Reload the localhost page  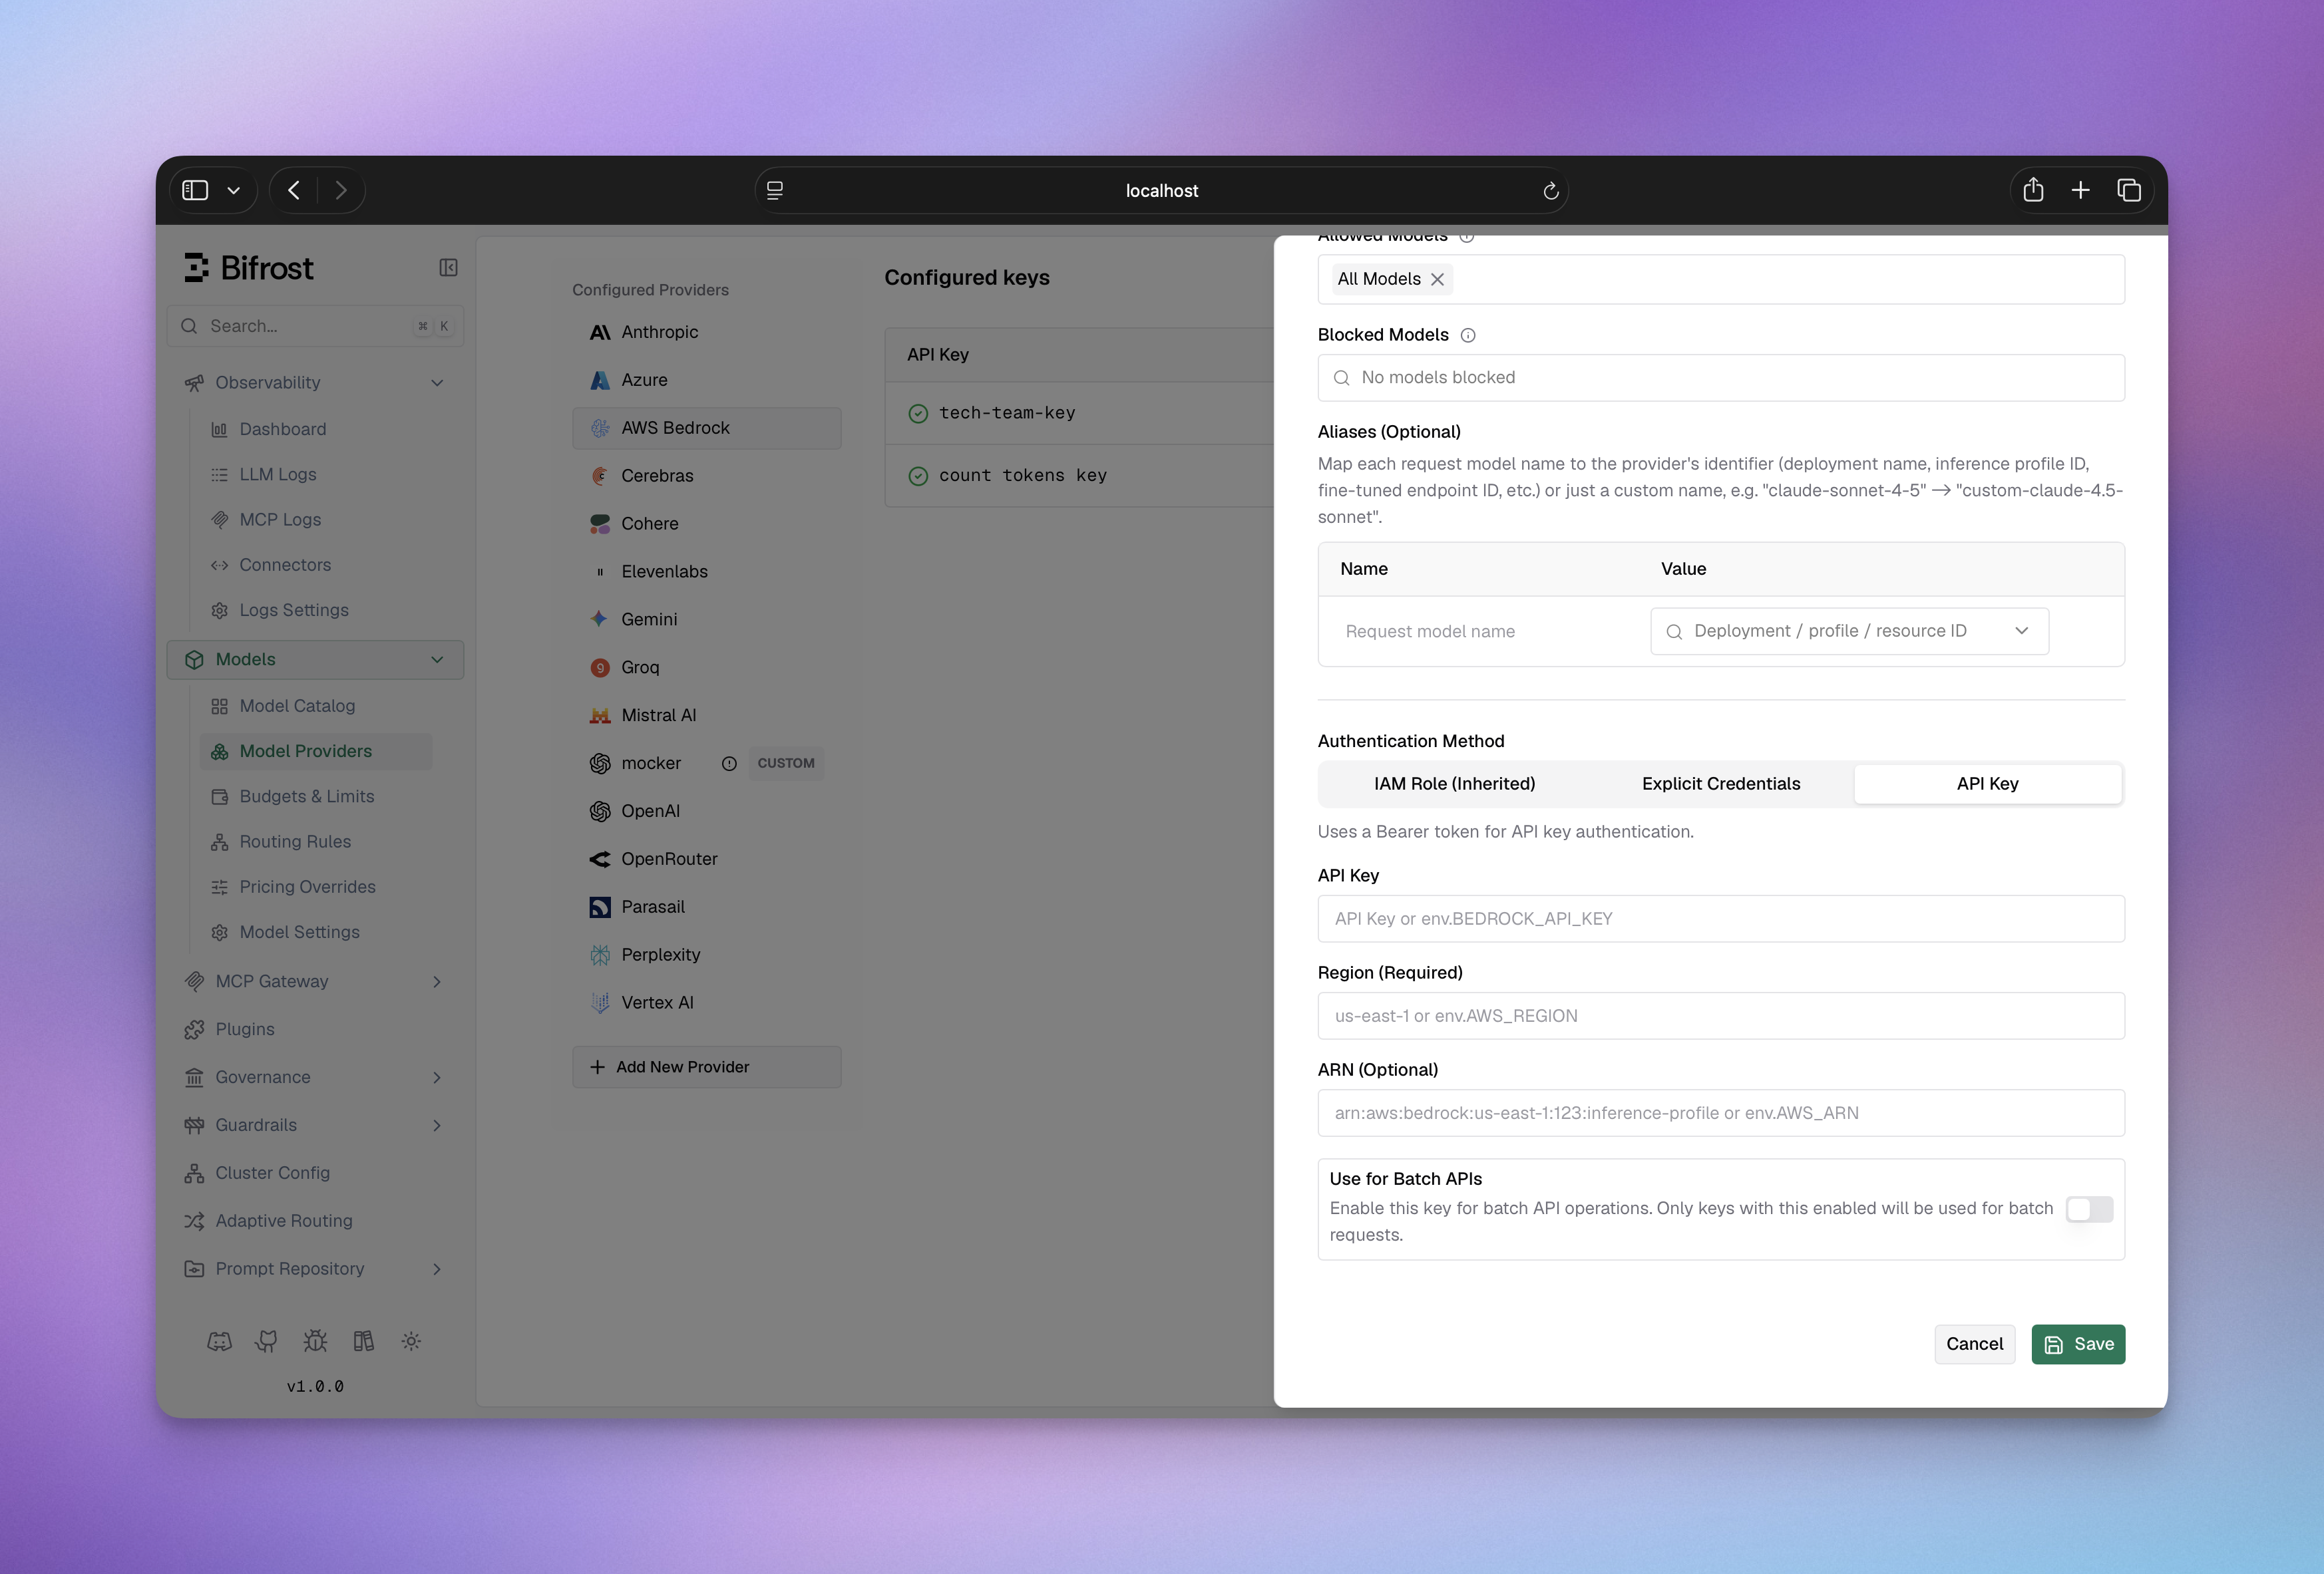pyautogui.click(x=1551, y=191)
